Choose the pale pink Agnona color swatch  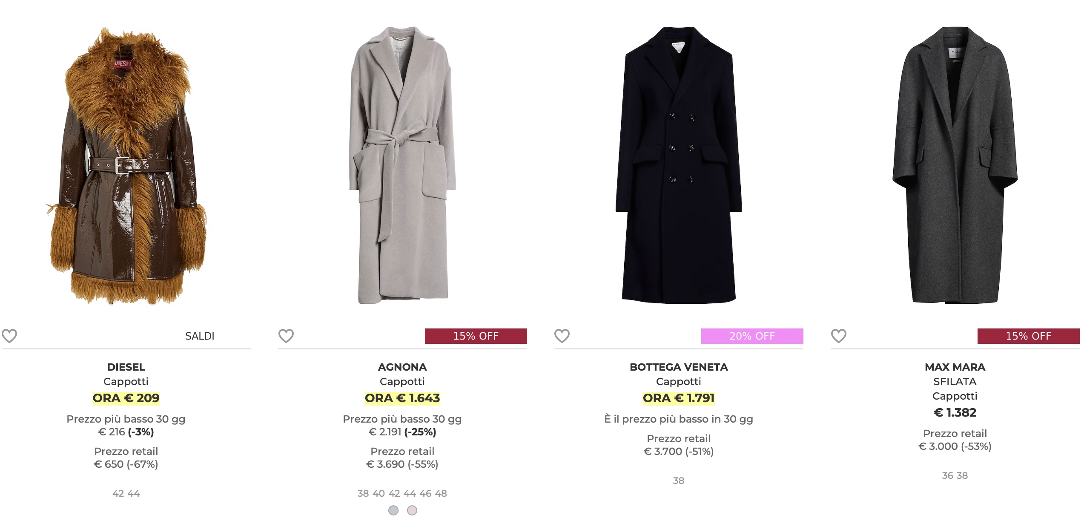point(412,510)
